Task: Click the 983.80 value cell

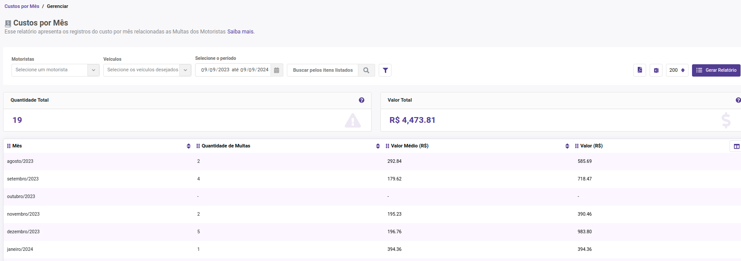Action: click(585, 232)
